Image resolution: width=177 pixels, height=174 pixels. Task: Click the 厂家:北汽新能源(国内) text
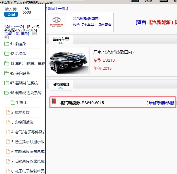coord(114,52)
